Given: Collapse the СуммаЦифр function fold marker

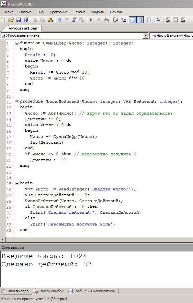Looking at the screenshot, I should pos(17,43).
